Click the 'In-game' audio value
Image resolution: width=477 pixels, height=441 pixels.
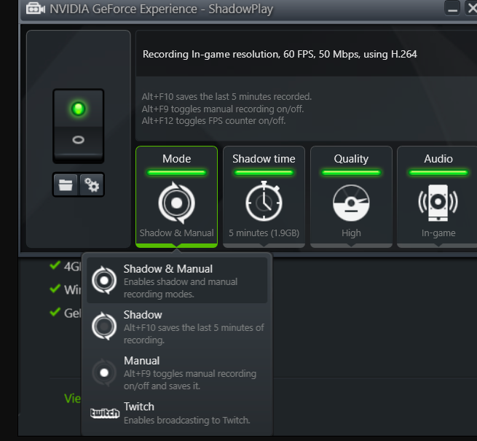click(x=438, y=233)
